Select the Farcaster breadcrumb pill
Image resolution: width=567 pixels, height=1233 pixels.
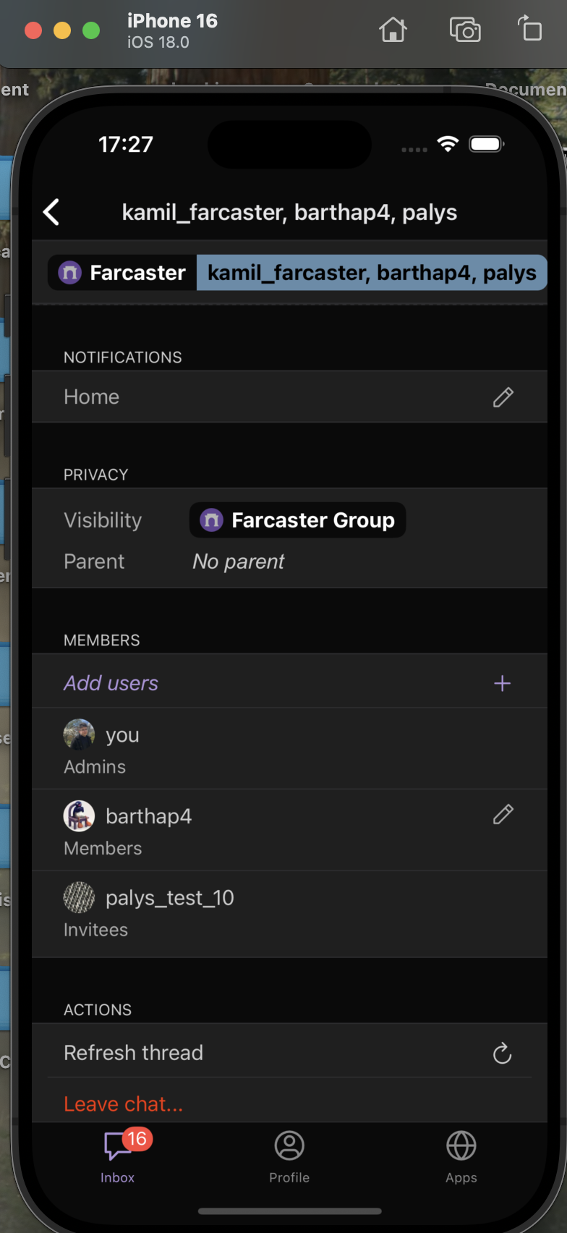123,273
